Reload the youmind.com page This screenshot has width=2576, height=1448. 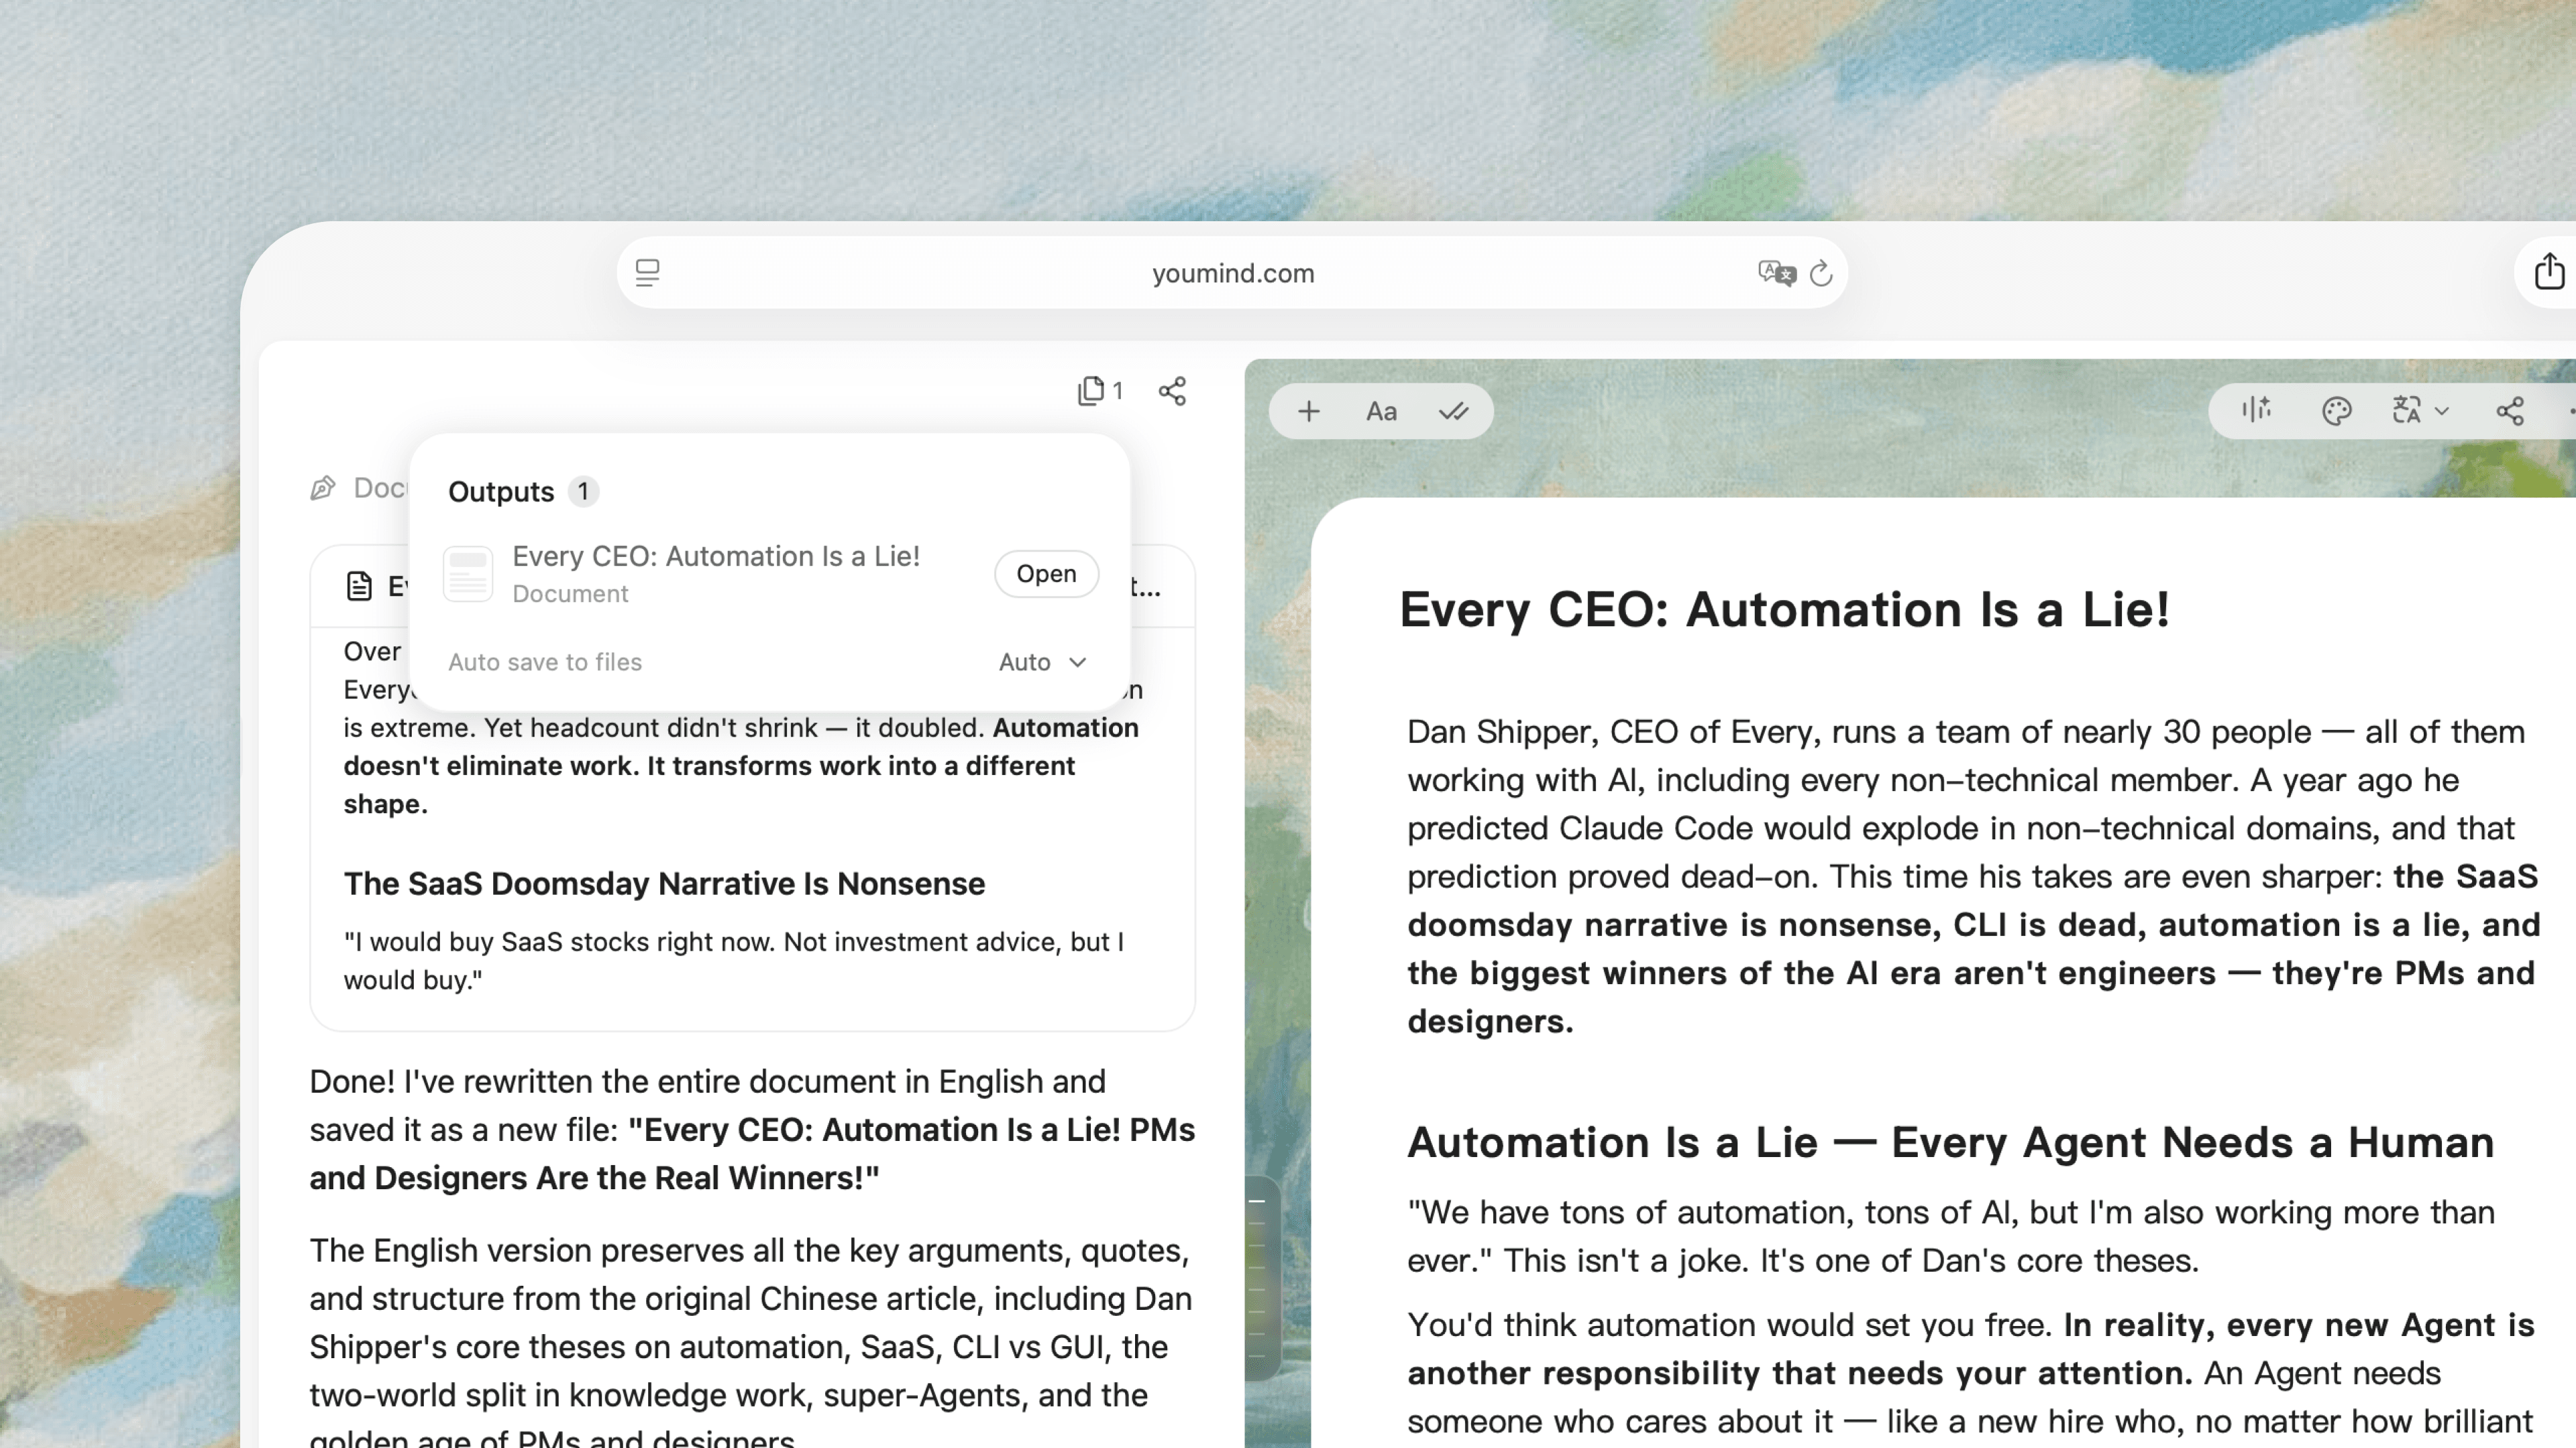point(1821,273)
